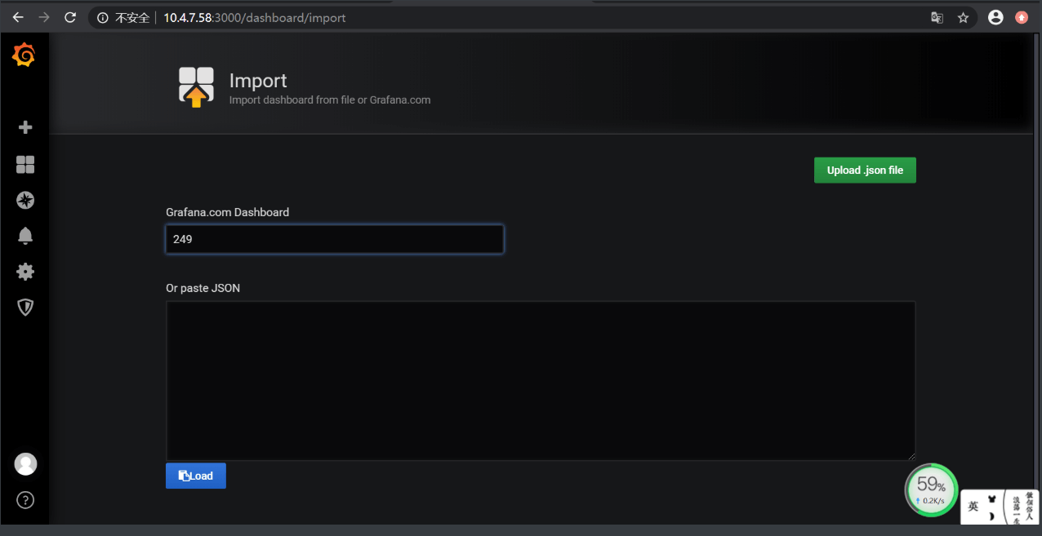Open the Help question mark icon
1042x536 pixels.
[25, 500]
